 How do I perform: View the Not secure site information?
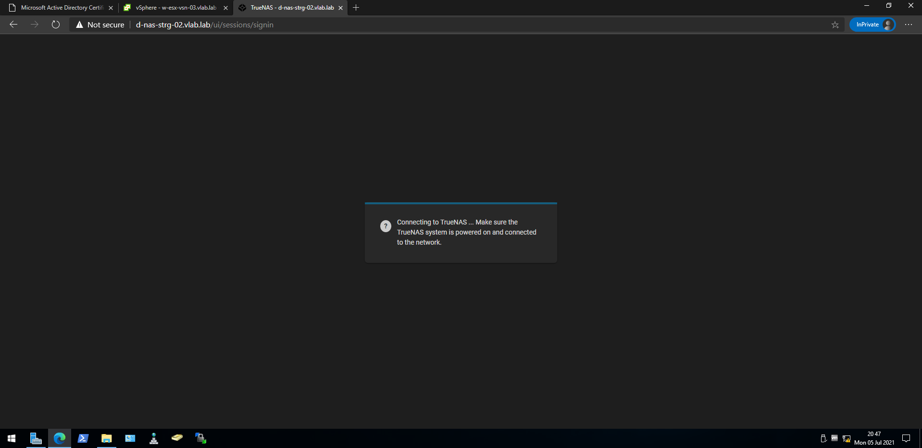(x=100, y=25)
